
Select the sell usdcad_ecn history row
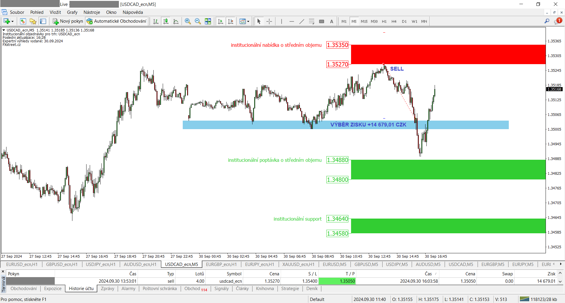(x=281, y=281)
